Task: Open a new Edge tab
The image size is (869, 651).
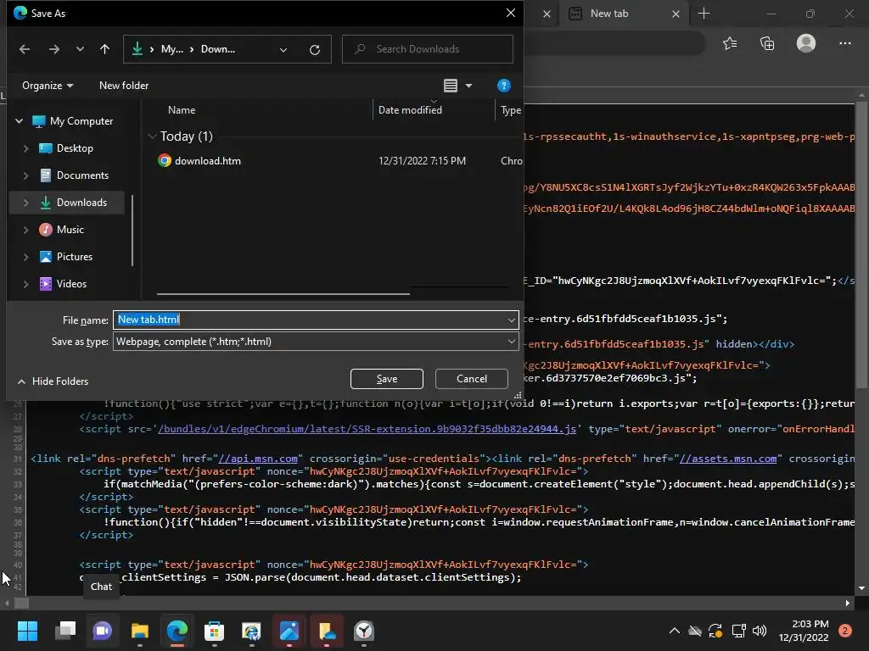Action: [x=704, y=14]
